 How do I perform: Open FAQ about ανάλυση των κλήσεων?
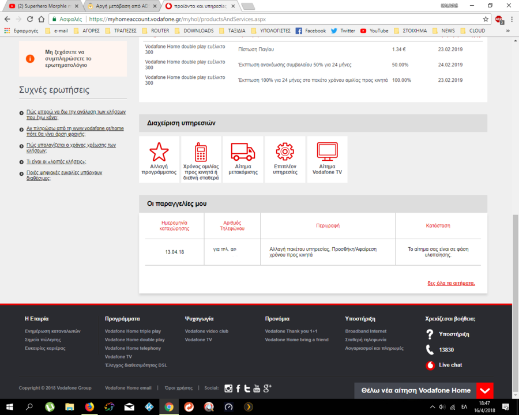click(76, 115)
